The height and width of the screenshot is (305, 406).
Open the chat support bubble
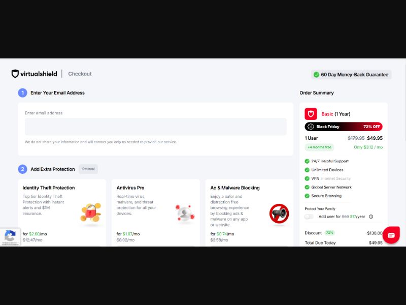[391, 235]
